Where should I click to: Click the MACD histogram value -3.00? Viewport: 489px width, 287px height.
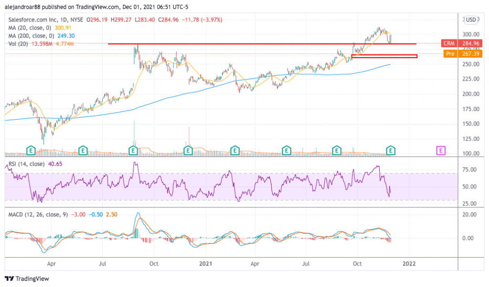pos(78,215)
